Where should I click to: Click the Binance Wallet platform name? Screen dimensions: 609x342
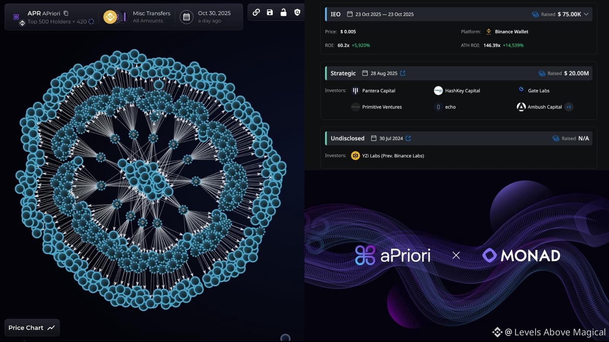(x=512, y=32)
